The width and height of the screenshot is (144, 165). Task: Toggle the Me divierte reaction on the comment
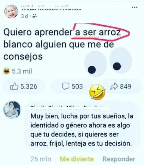(x=77, y=159)
